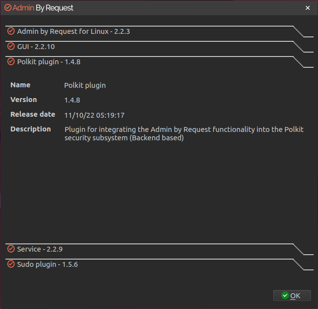Image resolution: width=318 pixels, height=309 pixels.
Task: Select the Name label in details
Action: [20, 85]
